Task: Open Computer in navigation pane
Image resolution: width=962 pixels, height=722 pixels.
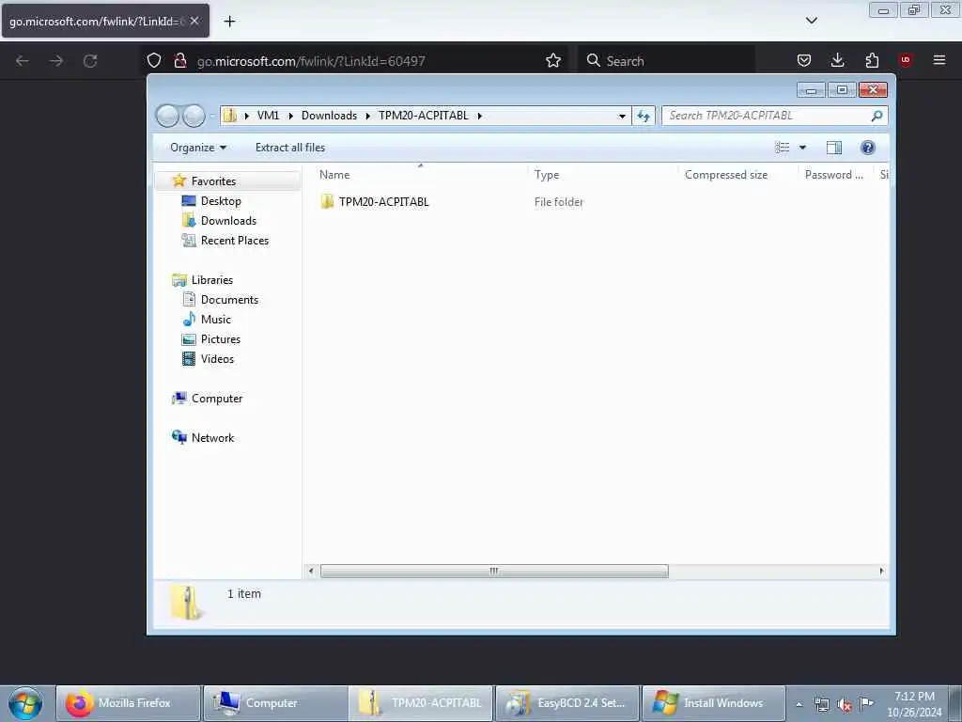Action: pyautogui.click(x=217, y=399)
